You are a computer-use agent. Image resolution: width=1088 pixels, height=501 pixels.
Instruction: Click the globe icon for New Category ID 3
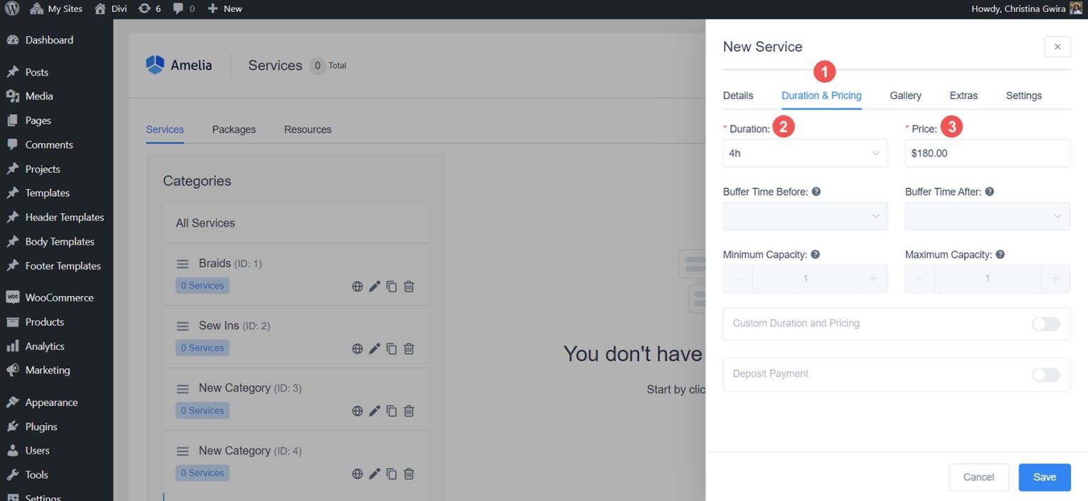(358, 410)
